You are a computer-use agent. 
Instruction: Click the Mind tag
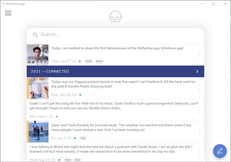point(68,160)
